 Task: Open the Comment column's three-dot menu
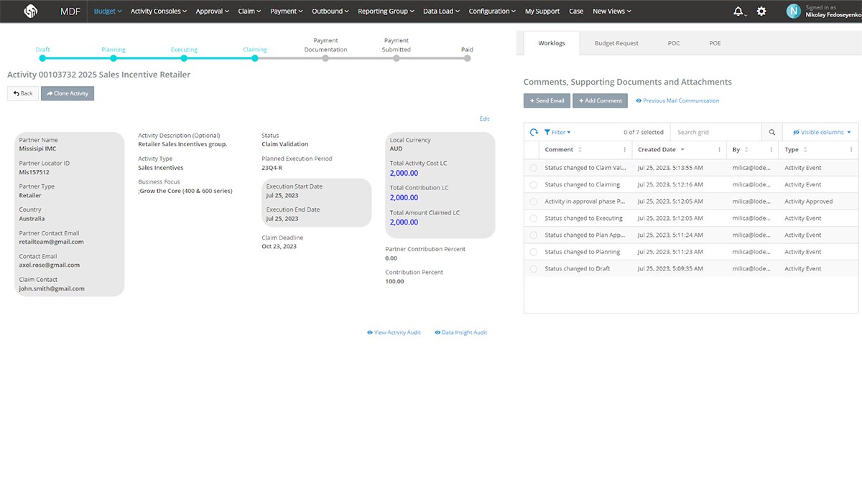click(x=624, y=150)
